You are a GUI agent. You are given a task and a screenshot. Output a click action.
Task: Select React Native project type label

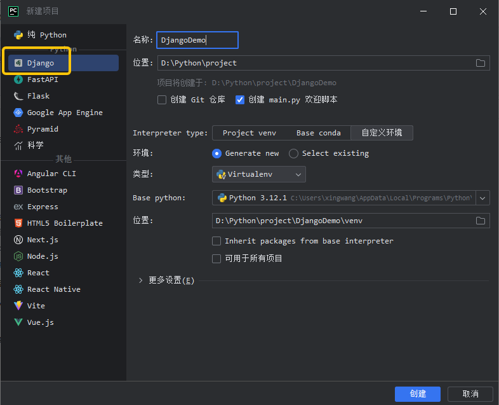[54, 289]
